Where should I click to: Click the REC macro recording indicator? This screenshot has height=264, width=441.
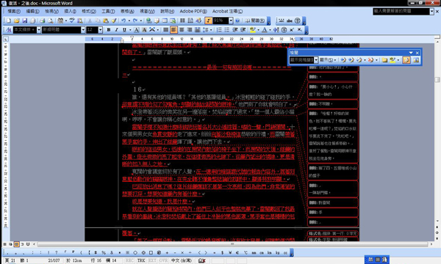click(129, 260)
